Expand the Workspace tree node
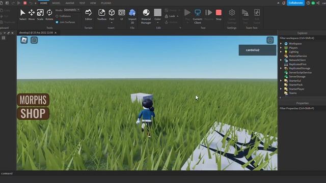Image resolution: width=326 pixels, height=183 pixels. (x=281, y=44)
